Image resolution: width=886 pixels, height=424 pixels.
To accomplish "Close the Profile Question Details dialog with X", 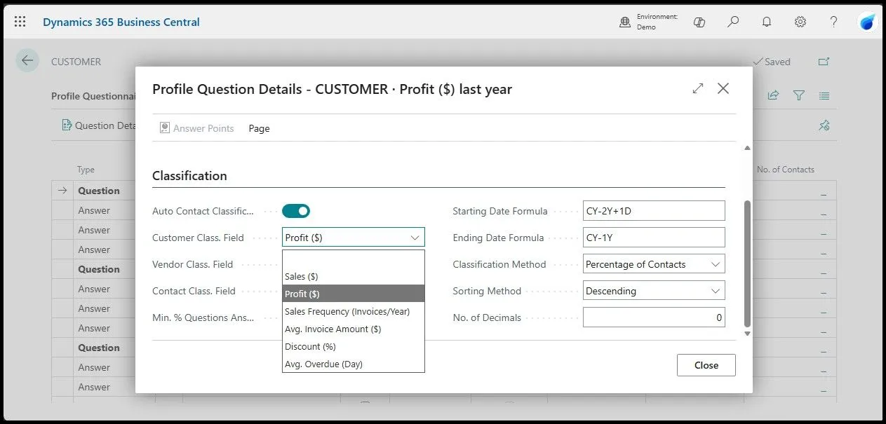I will (x=723, y=88).
